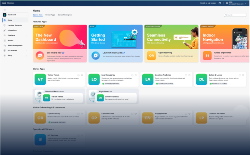Select Home in the sidebar
The image size is (250, 155).
point(15,20)
